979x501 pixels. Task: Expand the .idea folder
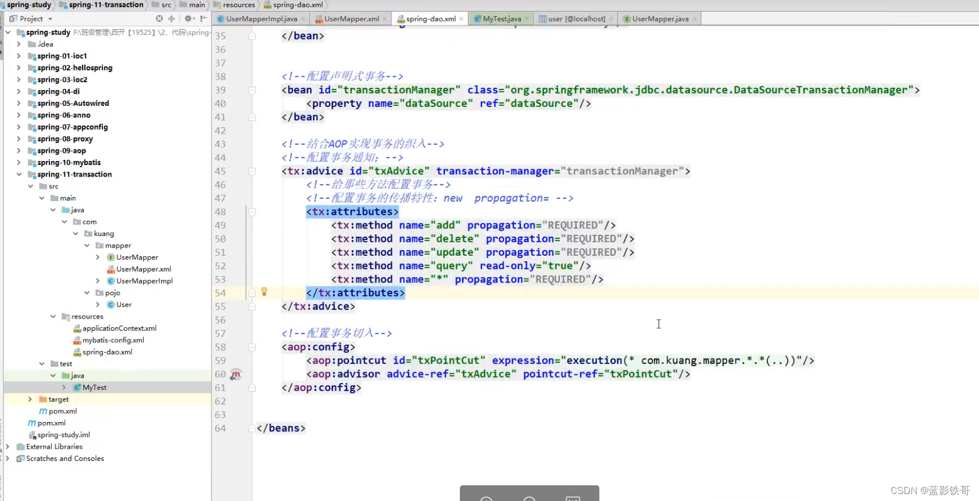coord(19,44)
